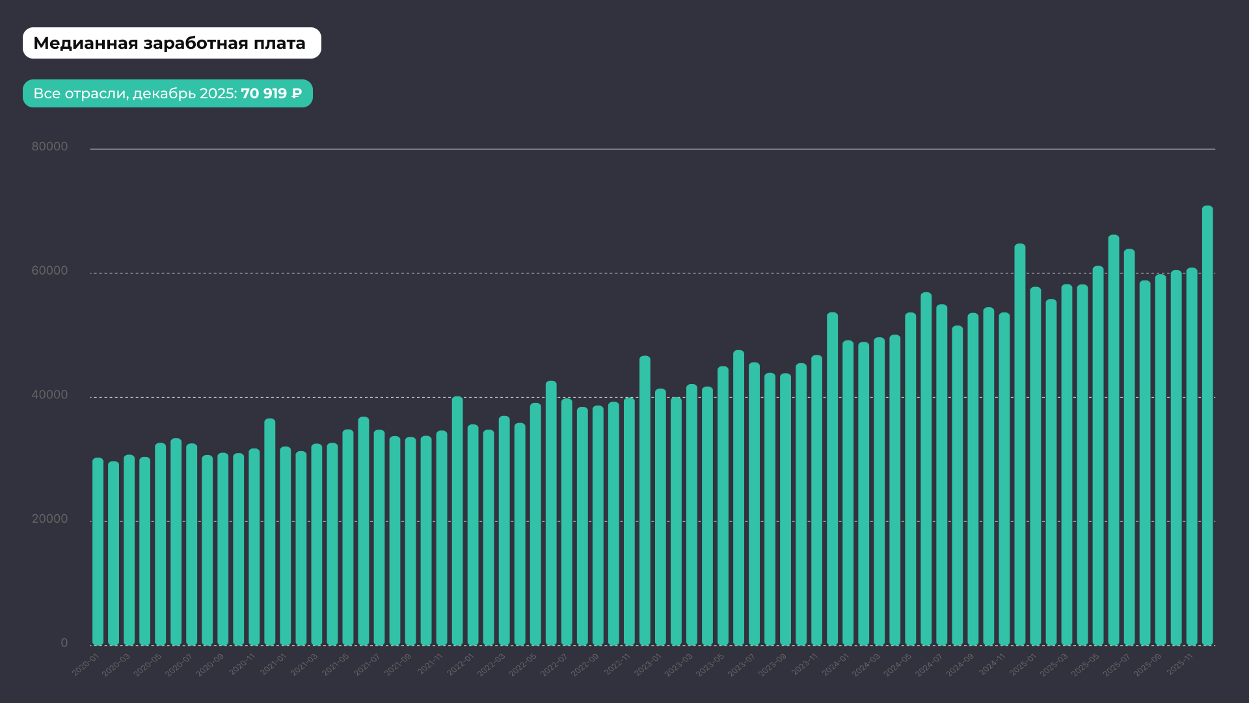Click the 2025-11 x-axis label
The width and height of the screenshot is (1249, 703).
click(x=1180, y=665)
